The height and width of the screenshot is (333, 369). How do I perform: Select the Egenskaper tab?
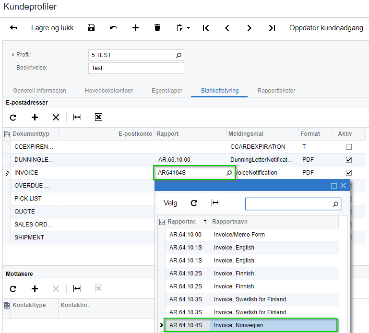[x=167, y=91]
